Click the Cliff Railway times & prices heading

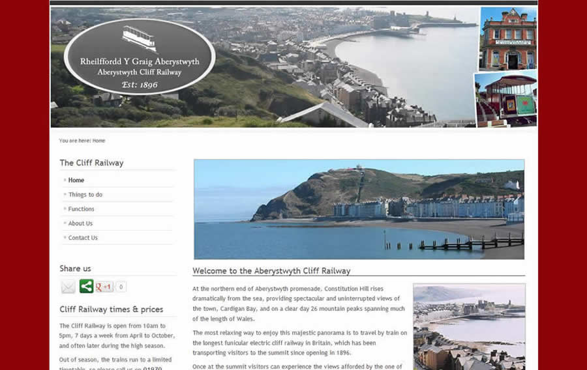pos(112,309)
